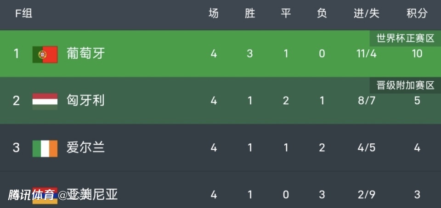Click the 场 column header
Viewport: 441px width, 208px height.
click(x=214, y=14)
